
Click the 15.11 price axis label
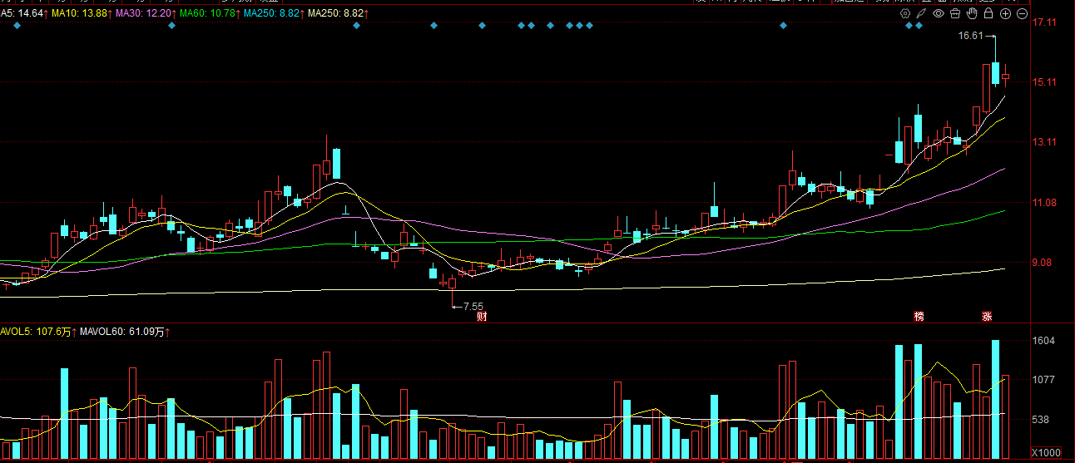(1044, 82)
